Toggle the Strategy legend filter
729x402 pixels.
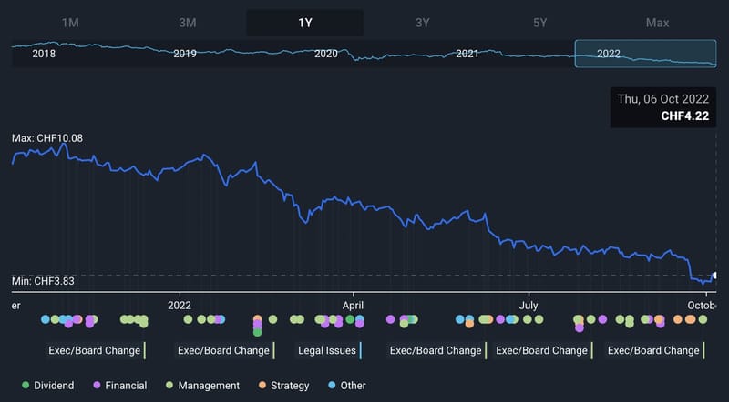(x=283, y=386)
